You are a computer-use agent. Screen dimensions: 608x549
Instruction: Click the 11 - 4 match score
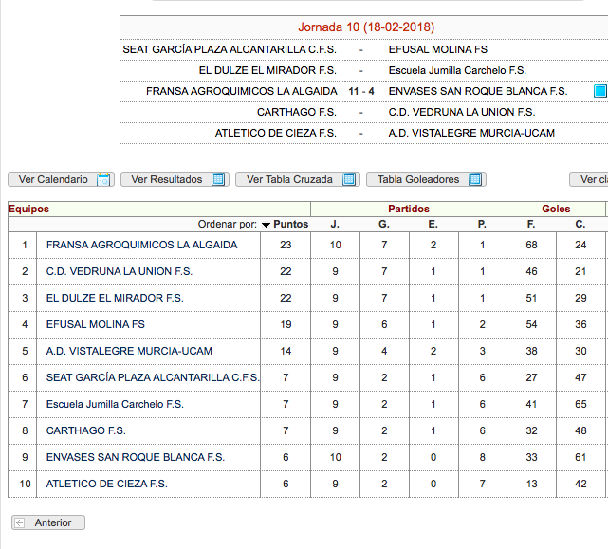pos(360,92)
